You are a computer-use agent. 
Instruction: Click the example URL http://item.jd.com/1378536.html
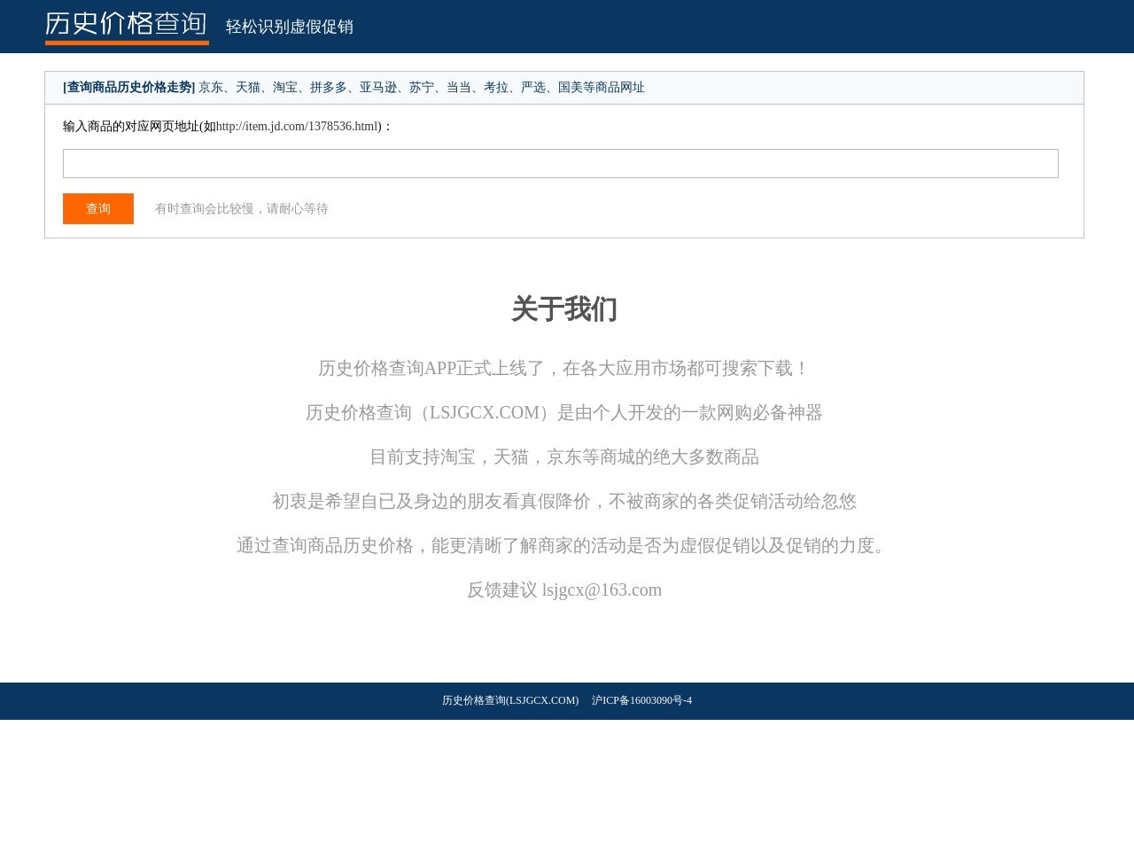click(299, 126)
